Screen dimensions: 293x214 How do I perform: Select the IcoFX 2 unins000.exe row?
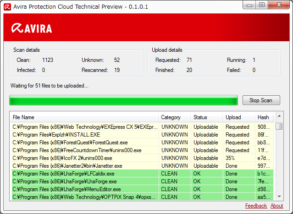pyautogui.click(x=143, y=158)
